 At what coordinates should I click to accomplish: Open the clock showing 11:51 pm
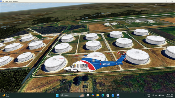pyautogui.click(x=170, y=95)
